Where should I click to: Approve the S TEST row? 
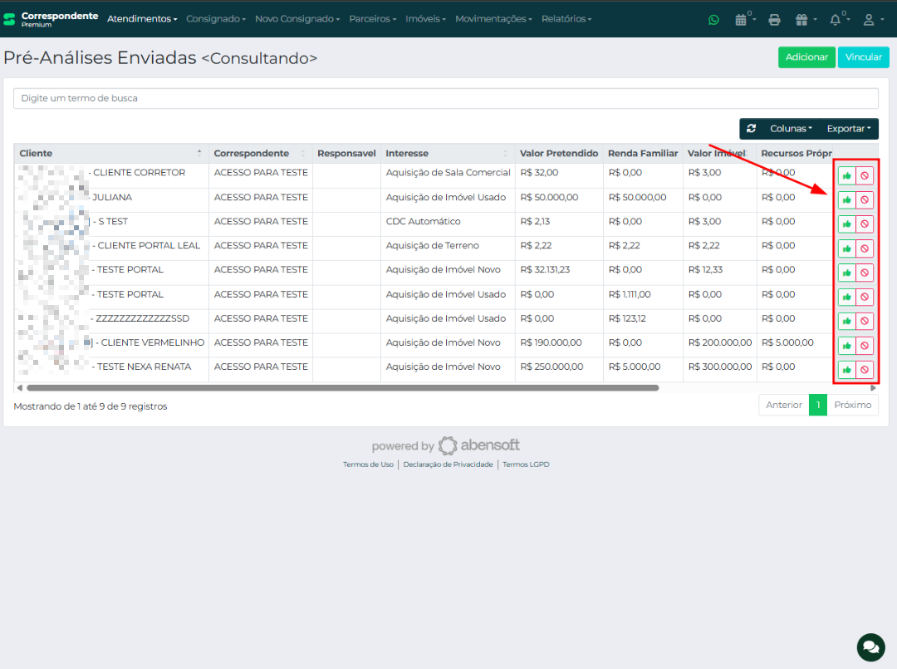[846, 224]
